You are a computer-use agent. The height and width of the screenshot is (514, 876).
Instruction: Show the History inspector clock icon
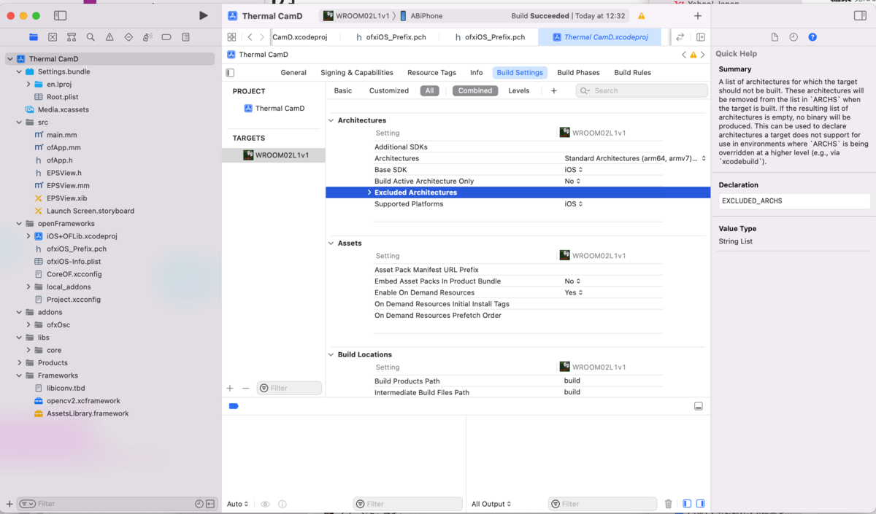tap(794, 37)
